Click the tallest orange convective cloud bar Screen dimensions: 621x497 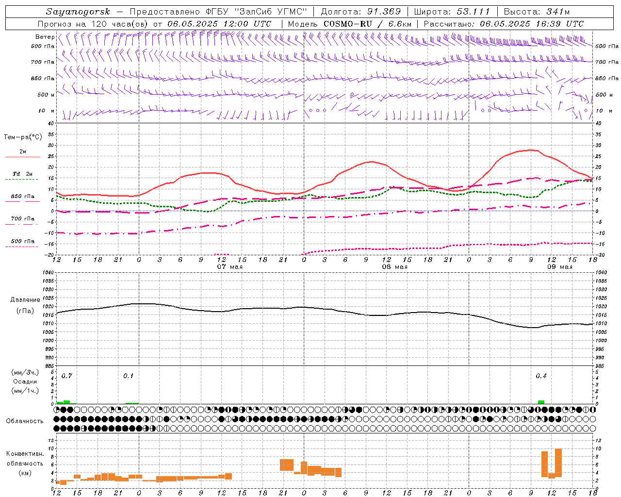point(558,463)
